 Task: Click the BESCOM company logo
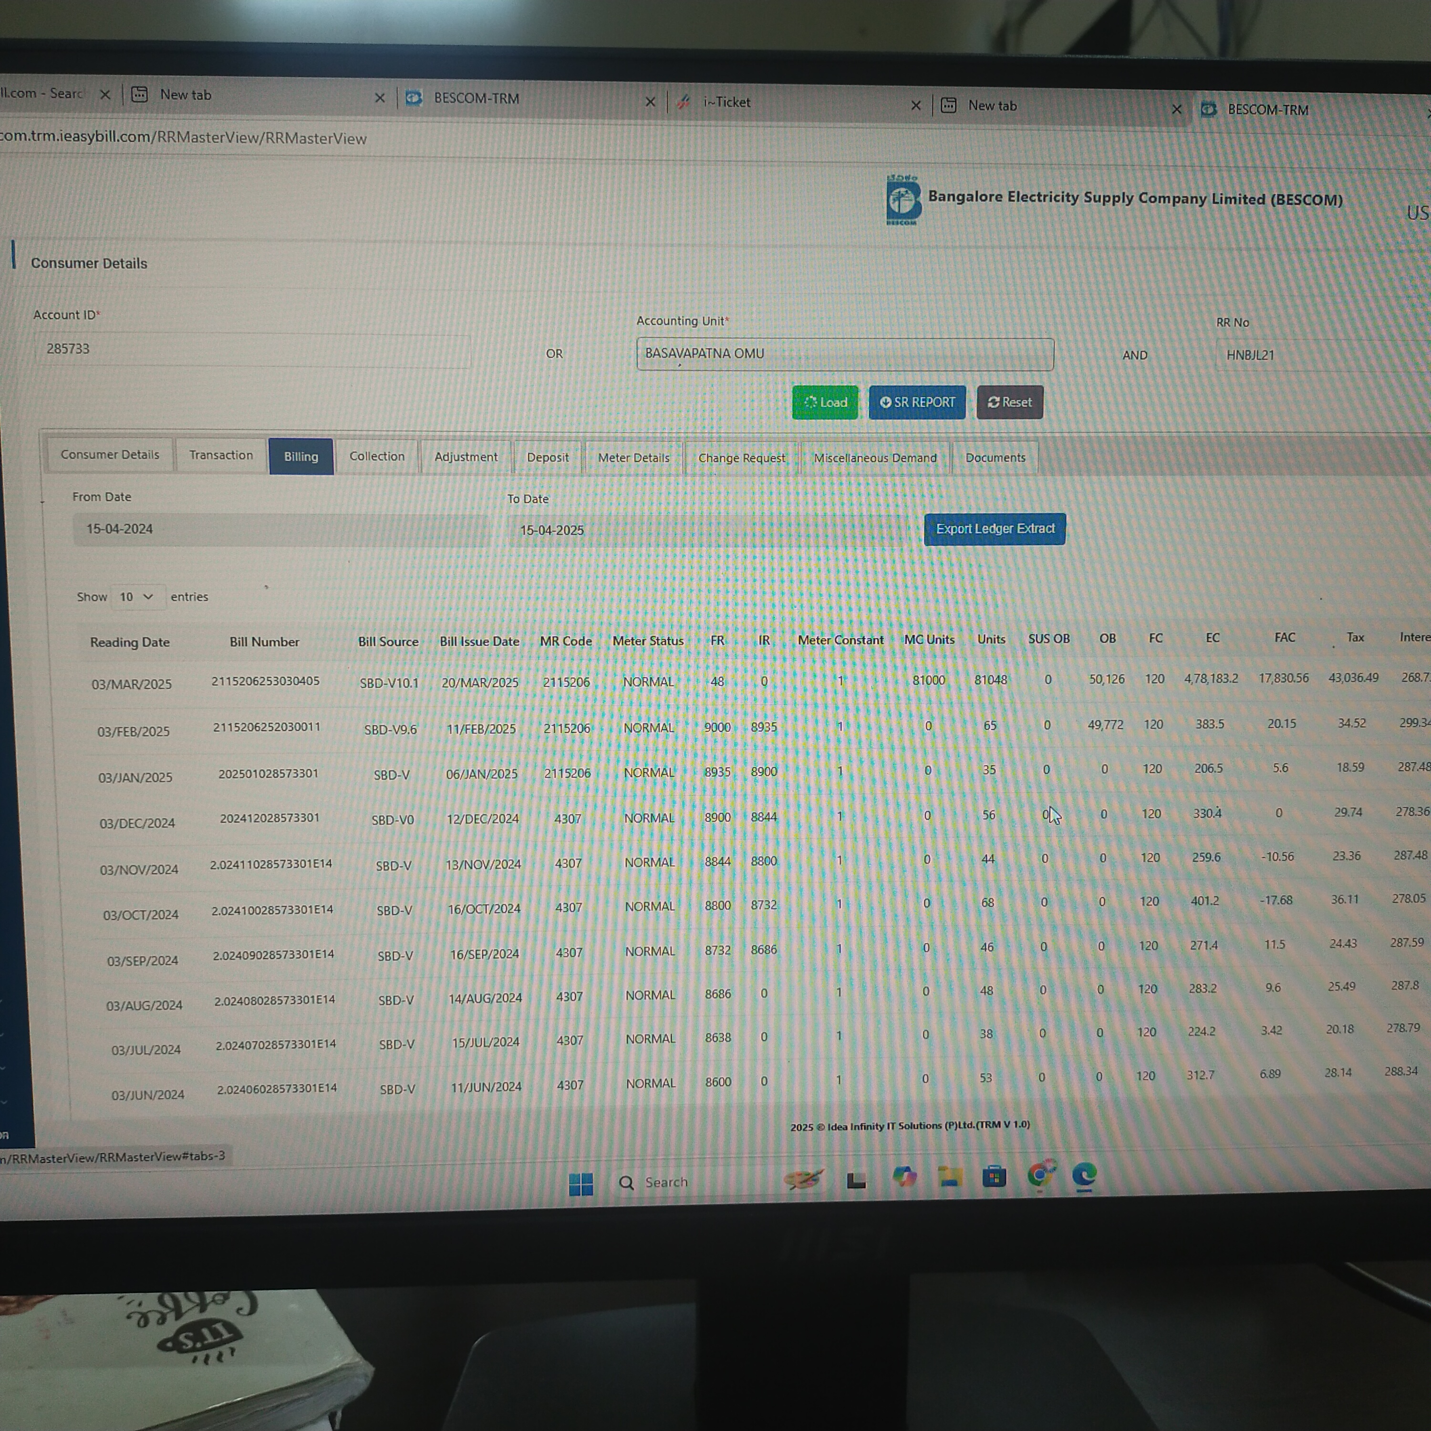click(x=903, y=200)
